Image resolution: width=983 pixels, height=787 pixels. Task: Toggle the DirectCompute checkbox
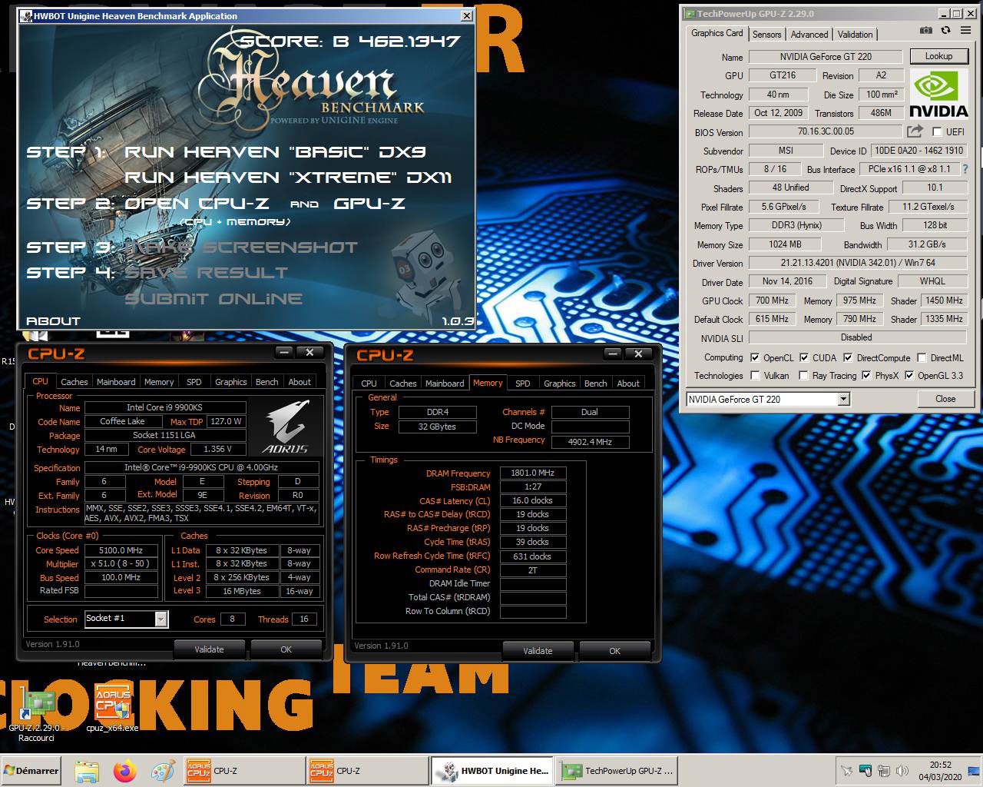pyautogui.click(x=848, y=357)
